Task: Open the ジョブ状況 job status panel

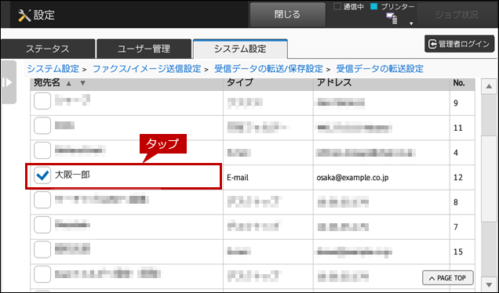Action: [x=457, y=15]
